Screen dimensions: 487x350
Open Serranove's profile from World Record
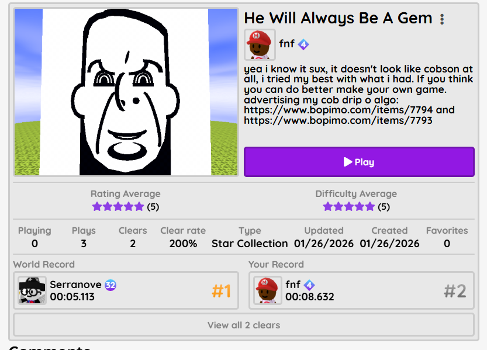[75, 285]
